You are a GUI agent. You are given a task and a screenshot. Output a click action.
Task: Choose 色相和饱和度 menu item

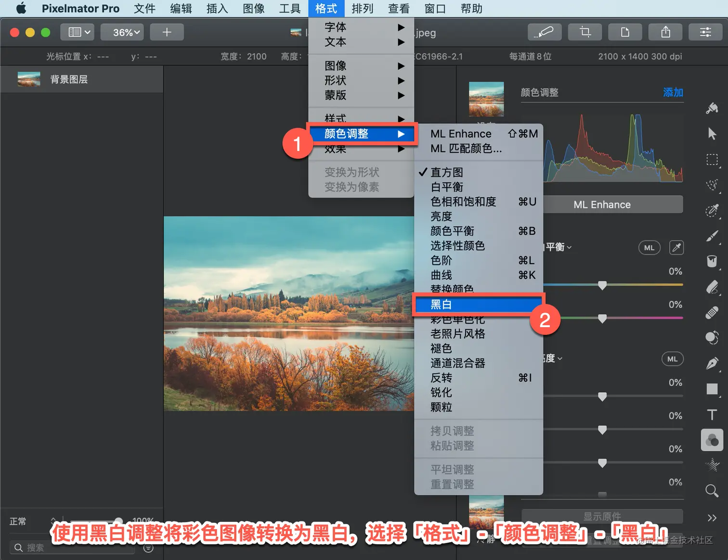(x=478, y=202)
